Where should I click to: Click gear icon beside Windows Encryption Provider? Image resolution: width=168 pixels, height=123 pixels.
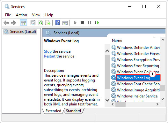click(x=114, y=59)
